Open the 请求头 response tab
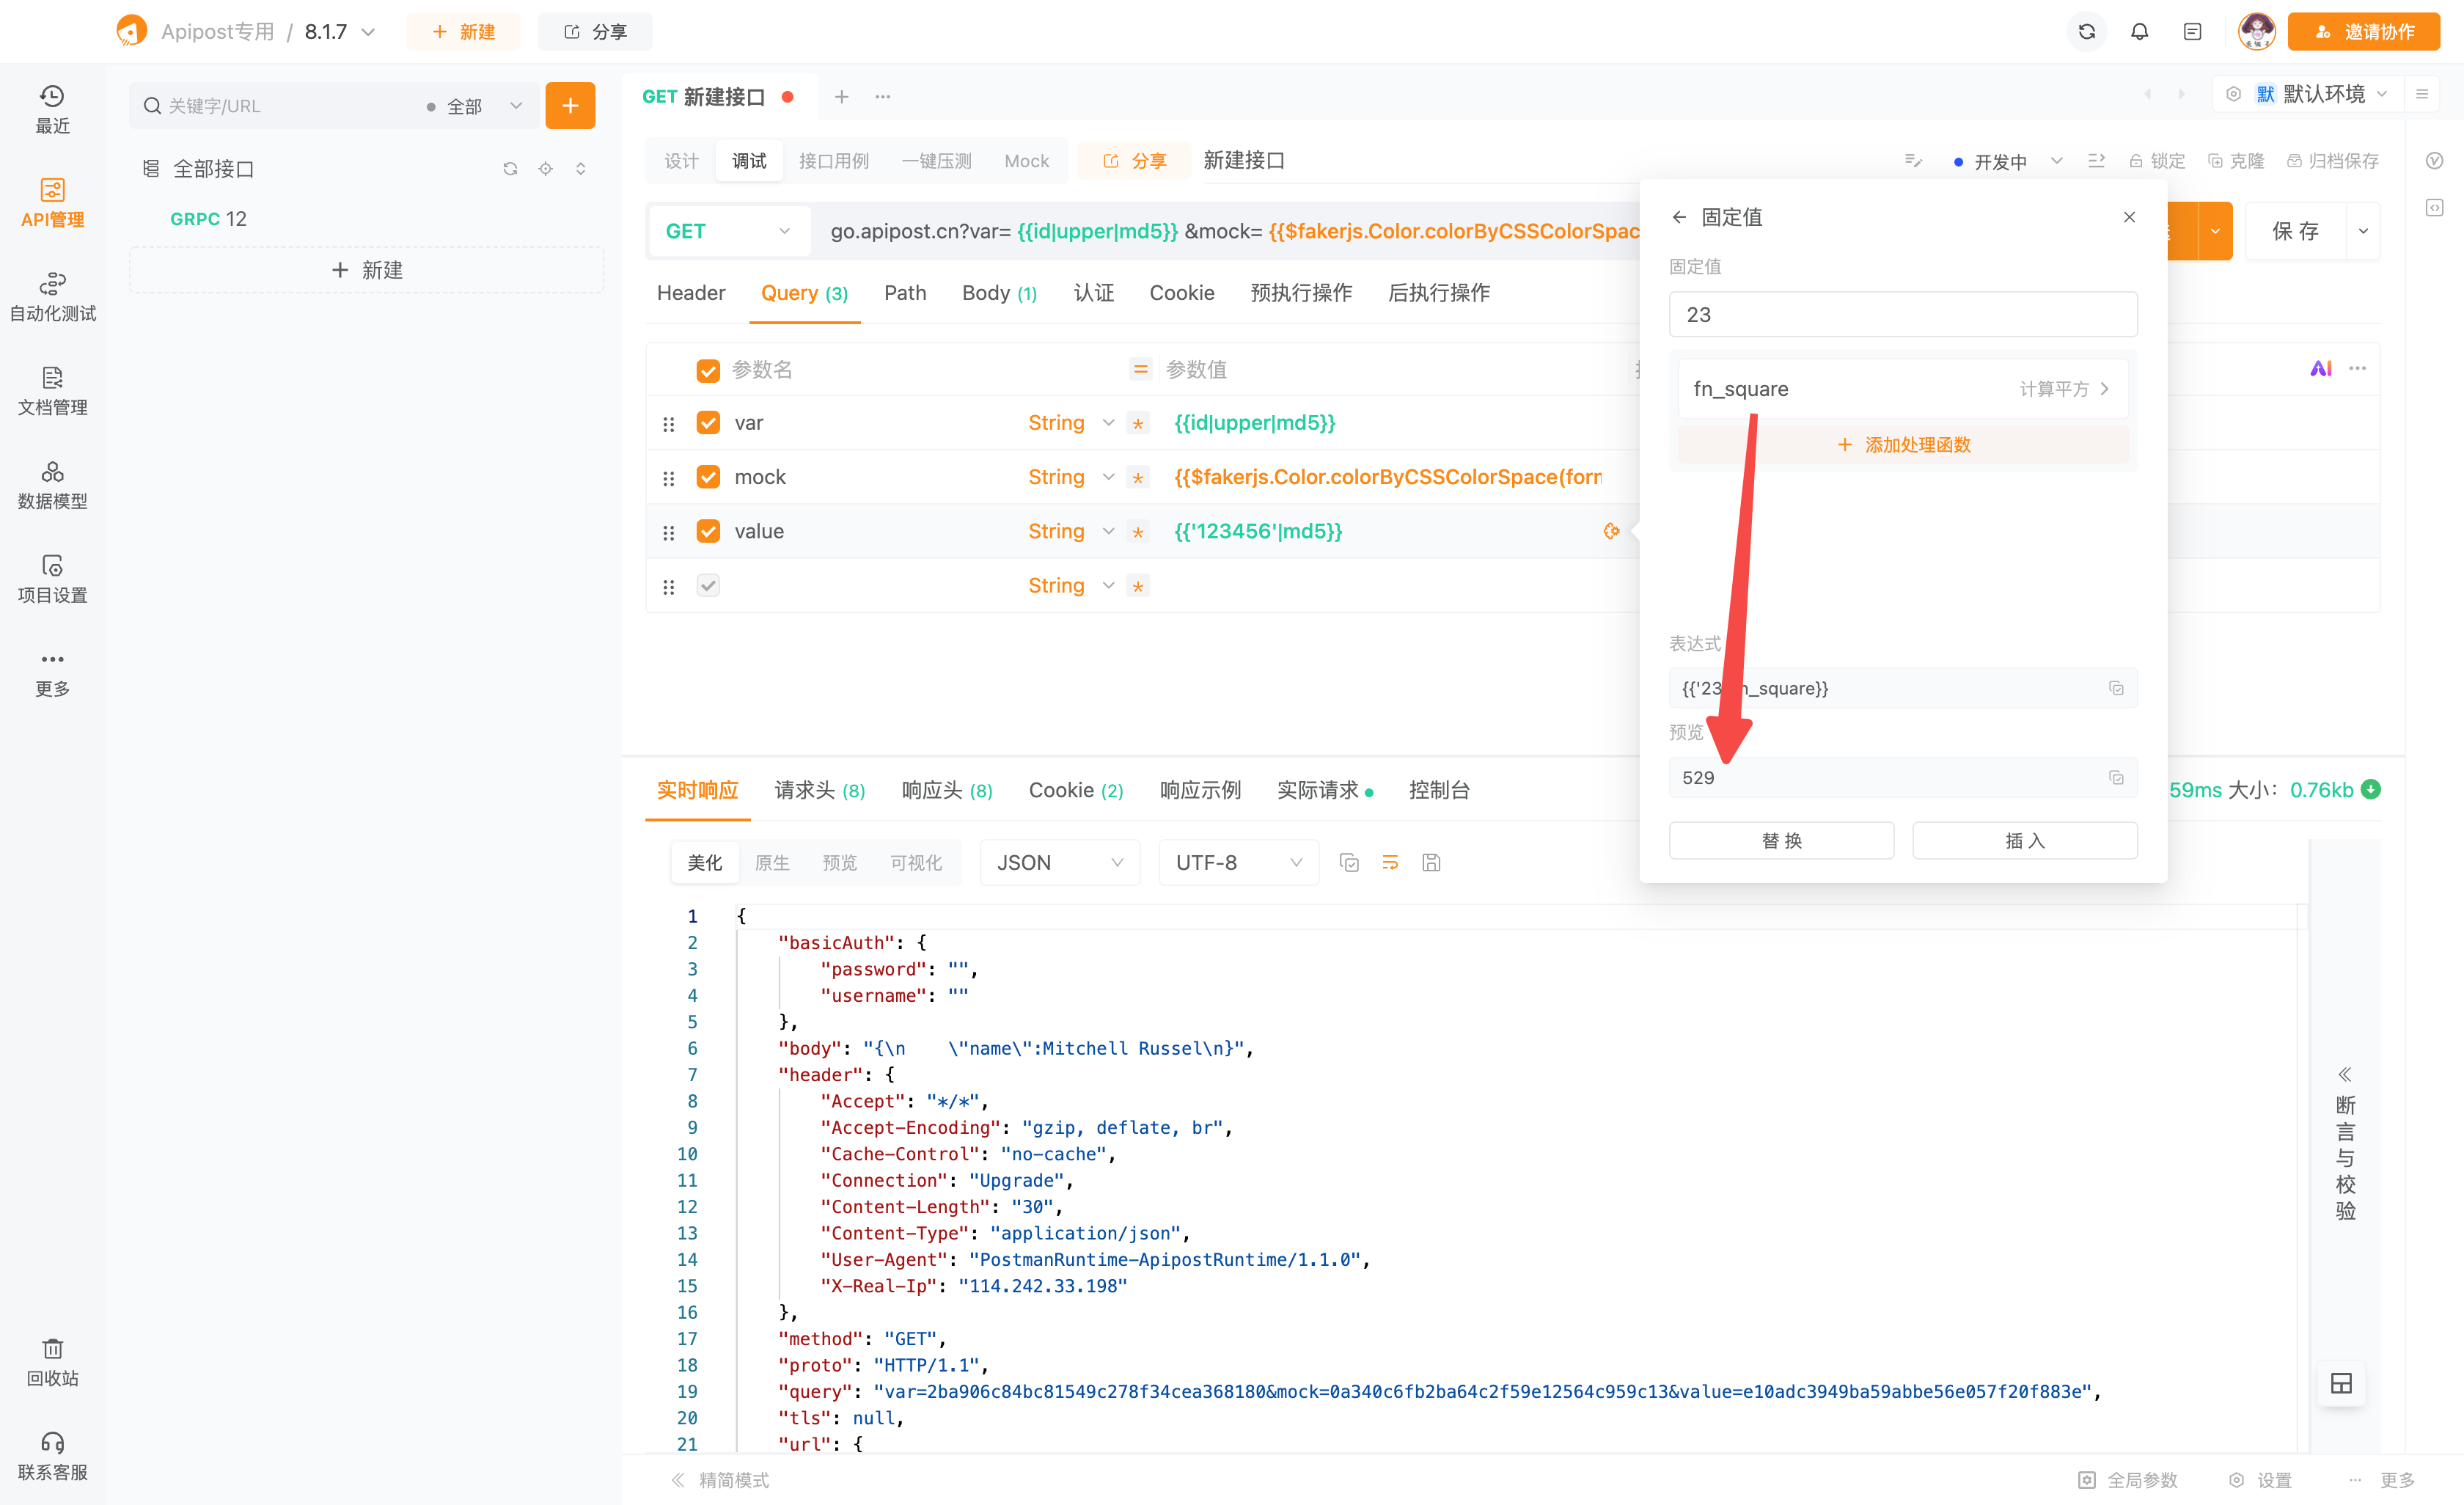The width and height of the screenshot is (2464, 1505). tap(820, 790)
